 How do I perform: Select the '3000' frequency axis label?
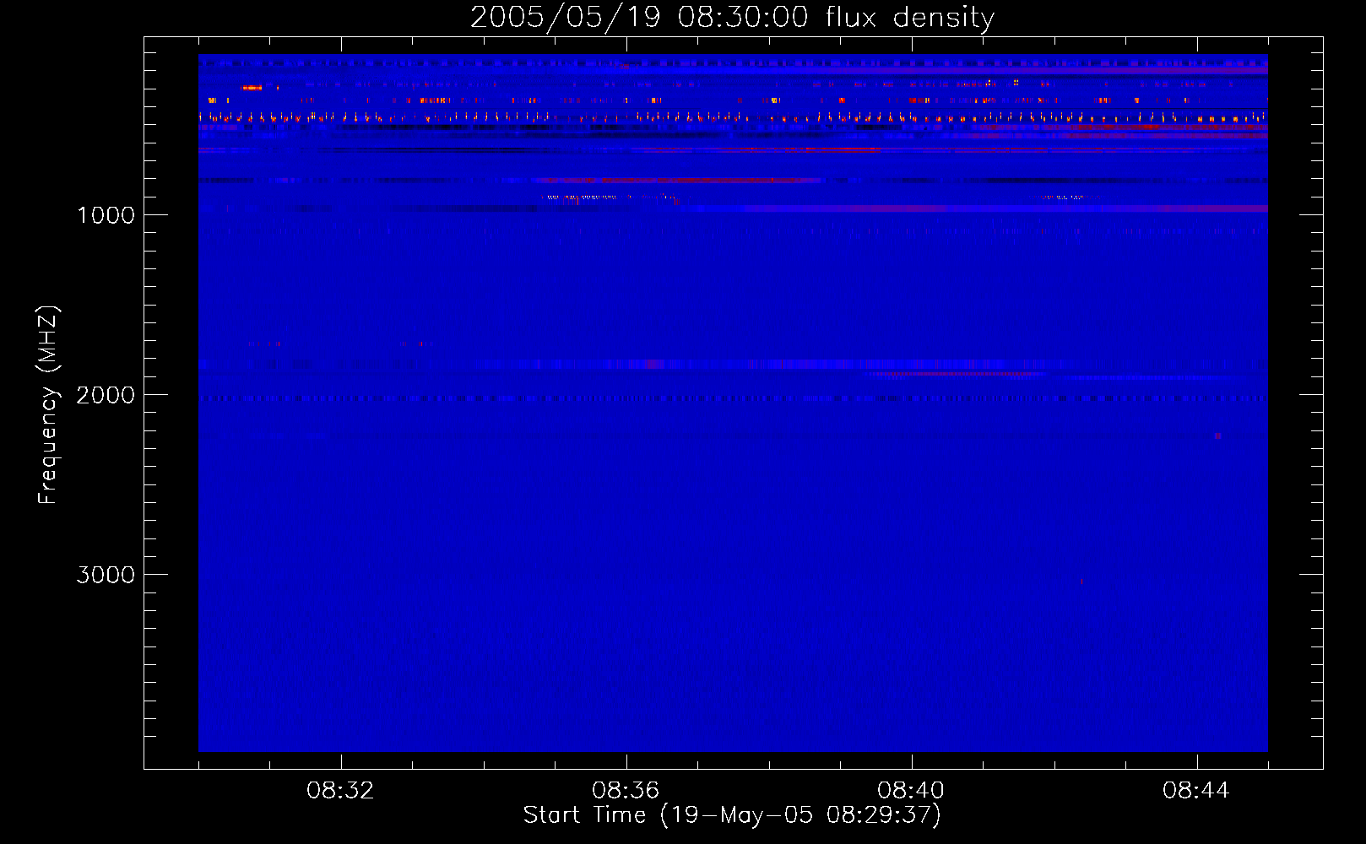pos(106,575)
